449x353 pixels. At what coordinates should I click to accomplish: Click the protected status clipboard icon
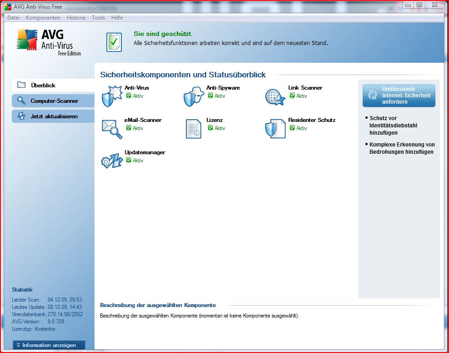coord(114,42)
